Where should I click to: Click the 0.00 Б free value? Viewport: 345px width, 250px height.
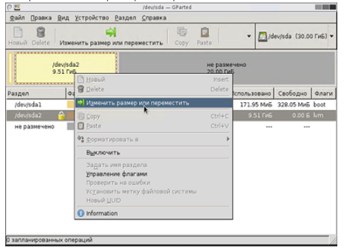click(301, 115)
